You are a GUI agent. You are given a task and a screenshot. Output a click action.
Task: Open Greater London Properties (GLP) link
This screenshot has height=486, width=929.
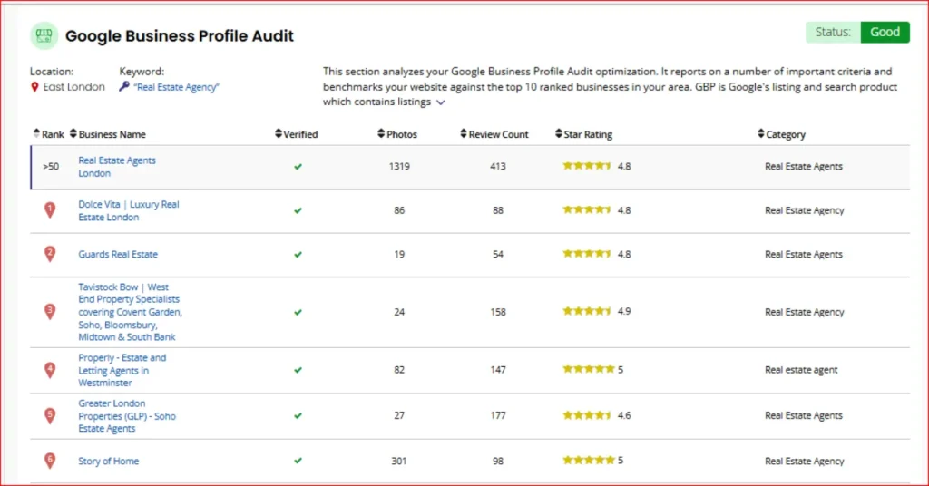point(127,415)
